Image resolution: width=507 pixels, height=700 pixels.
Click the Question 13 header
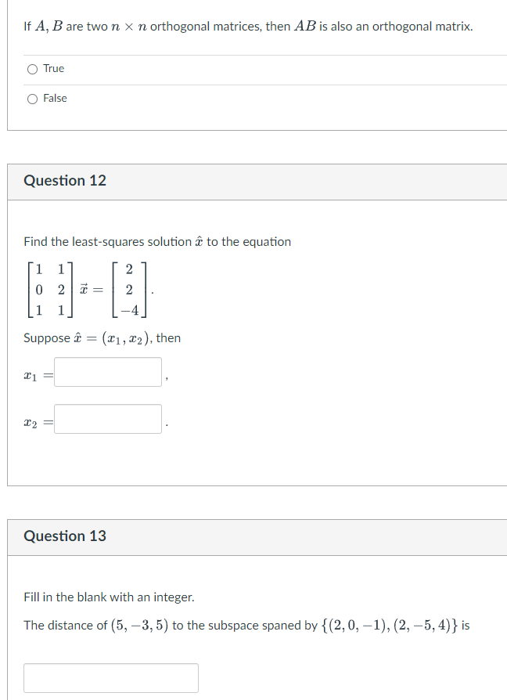click(x=65, y=536)
